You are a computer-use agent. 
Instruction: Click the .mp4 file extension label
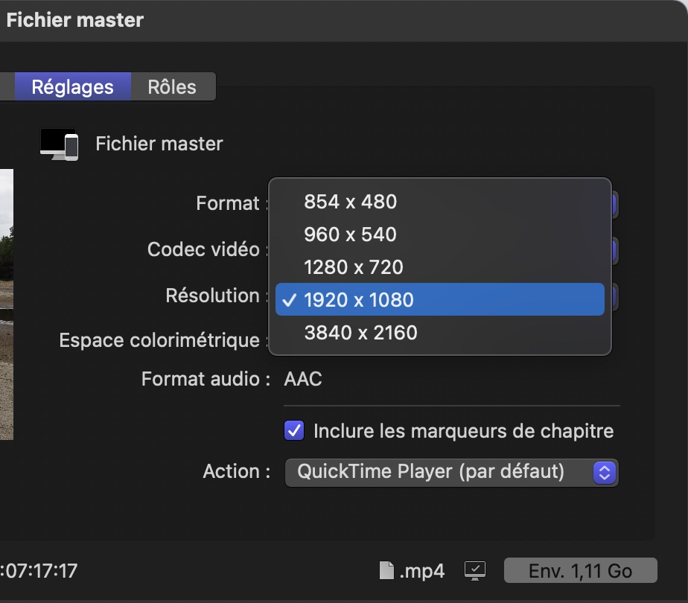click(x=421, y=571)
